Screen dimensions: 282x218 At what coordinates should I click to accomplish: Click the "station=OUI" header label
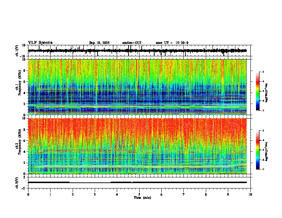tap(132, 43)
